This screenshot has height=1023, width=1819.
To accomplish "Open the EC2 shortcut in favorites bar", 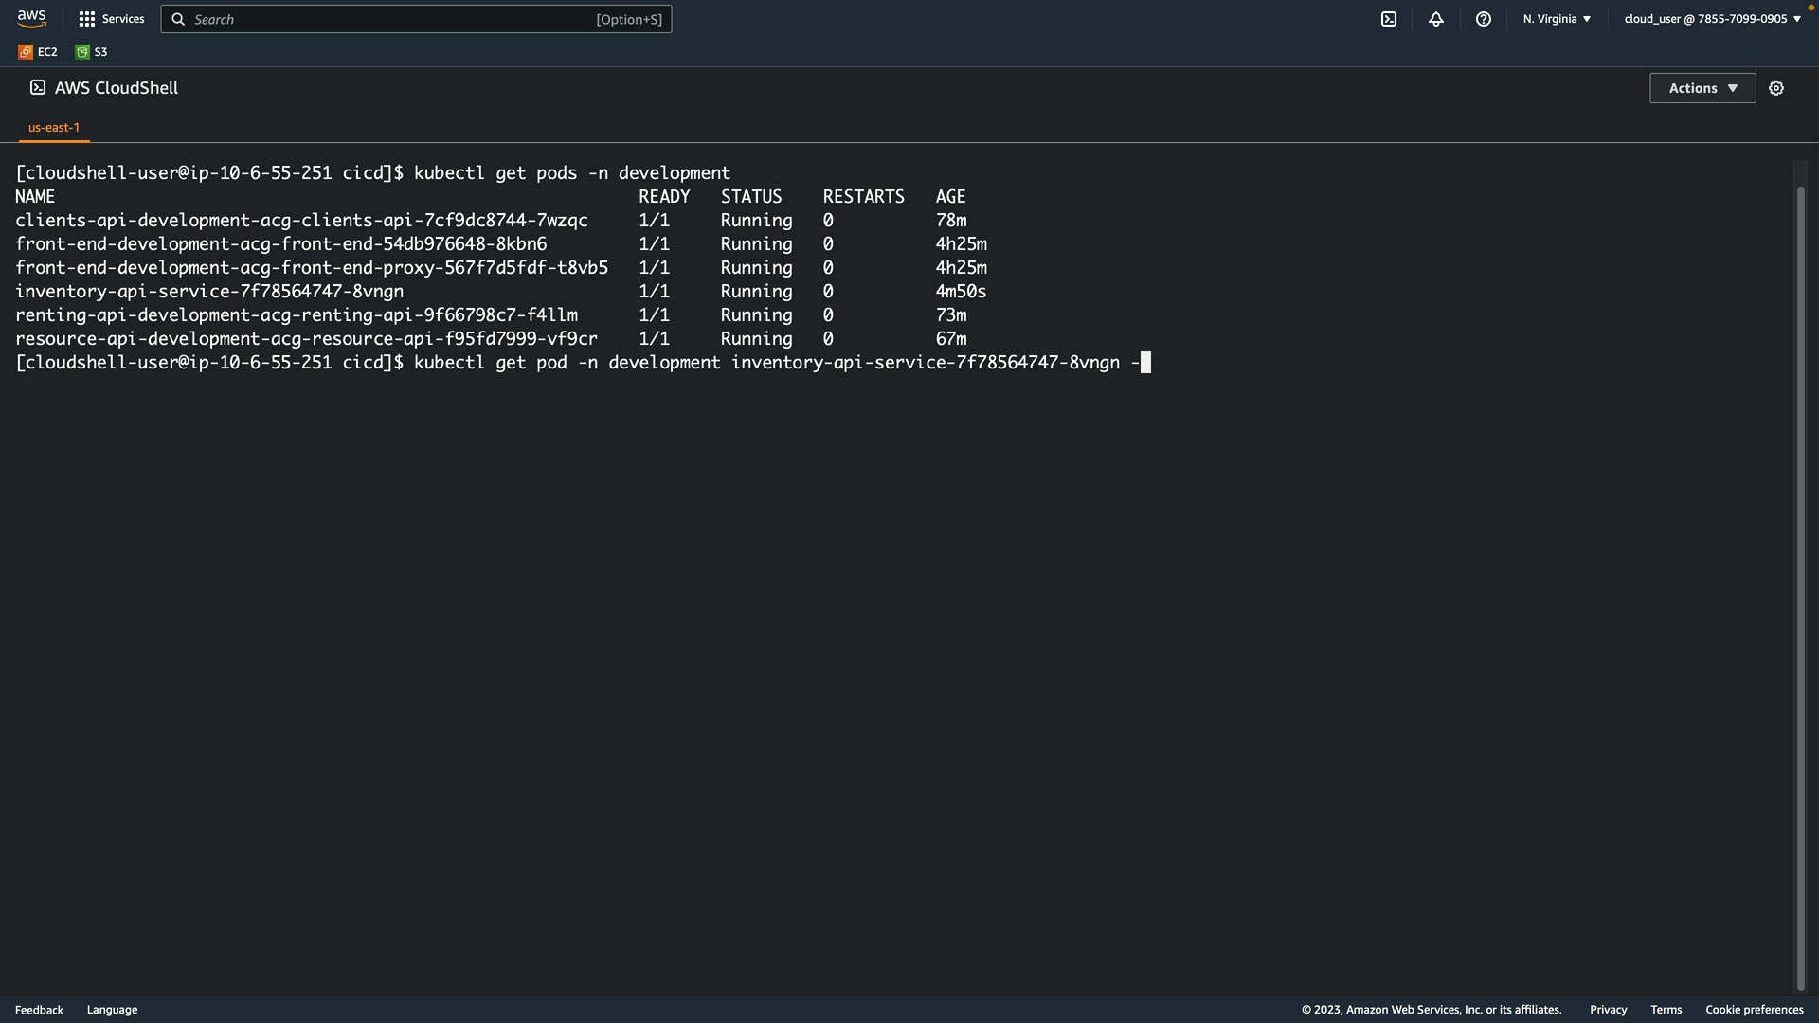I will (x=38, y=52).
